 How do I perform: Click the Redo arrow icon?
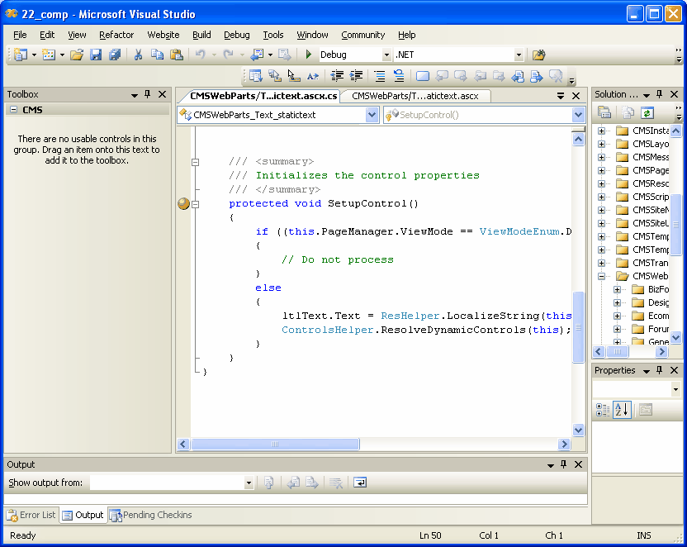click(228, 55)
